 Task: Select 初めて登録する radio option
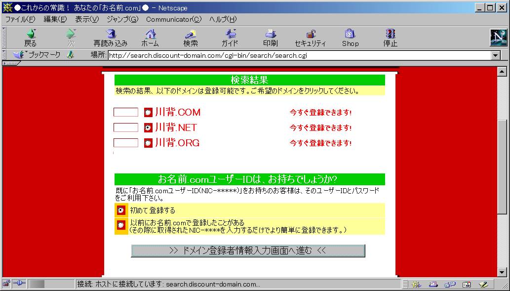click(120, 210)
